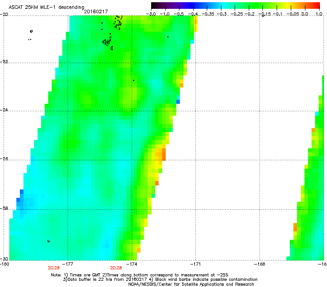This screenshot has width=327, height=287.
Task: Select the -0.25 color bar label
Action: pos(236,14)
